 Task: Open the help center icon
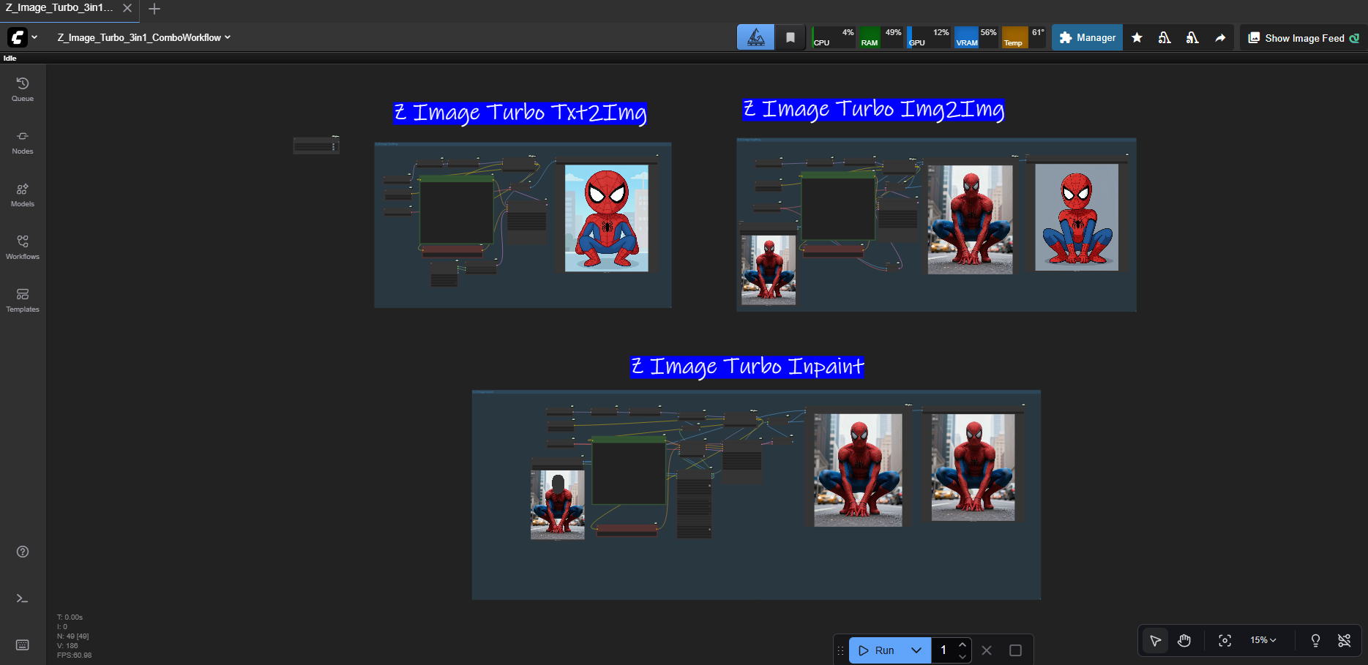pos(23,552)
